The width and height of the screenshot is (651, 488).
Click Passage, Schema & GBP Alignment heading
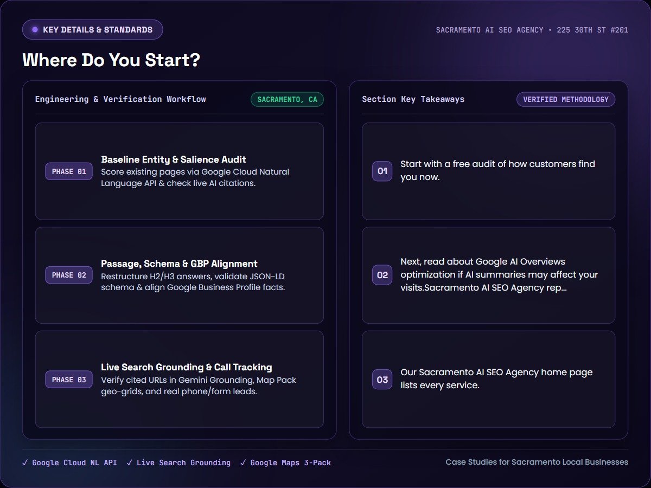(179, 264)
